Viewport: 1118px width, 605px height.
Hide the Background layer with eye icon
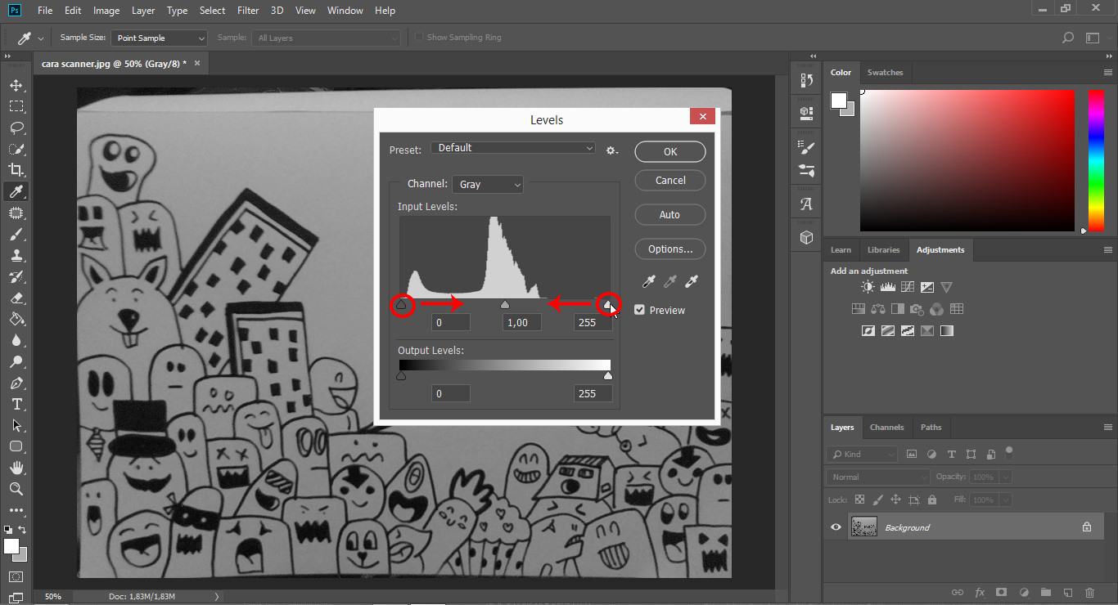(x=836, y=527)
